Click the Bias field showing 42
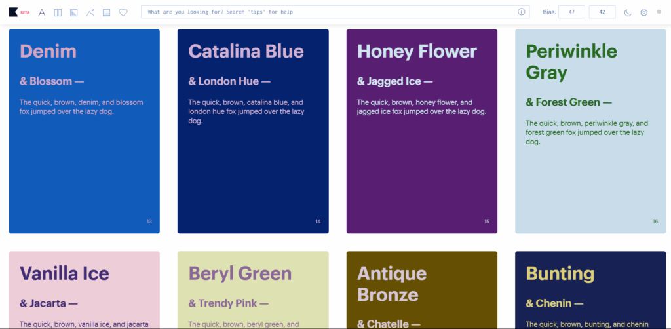 [x=602, y=12]
